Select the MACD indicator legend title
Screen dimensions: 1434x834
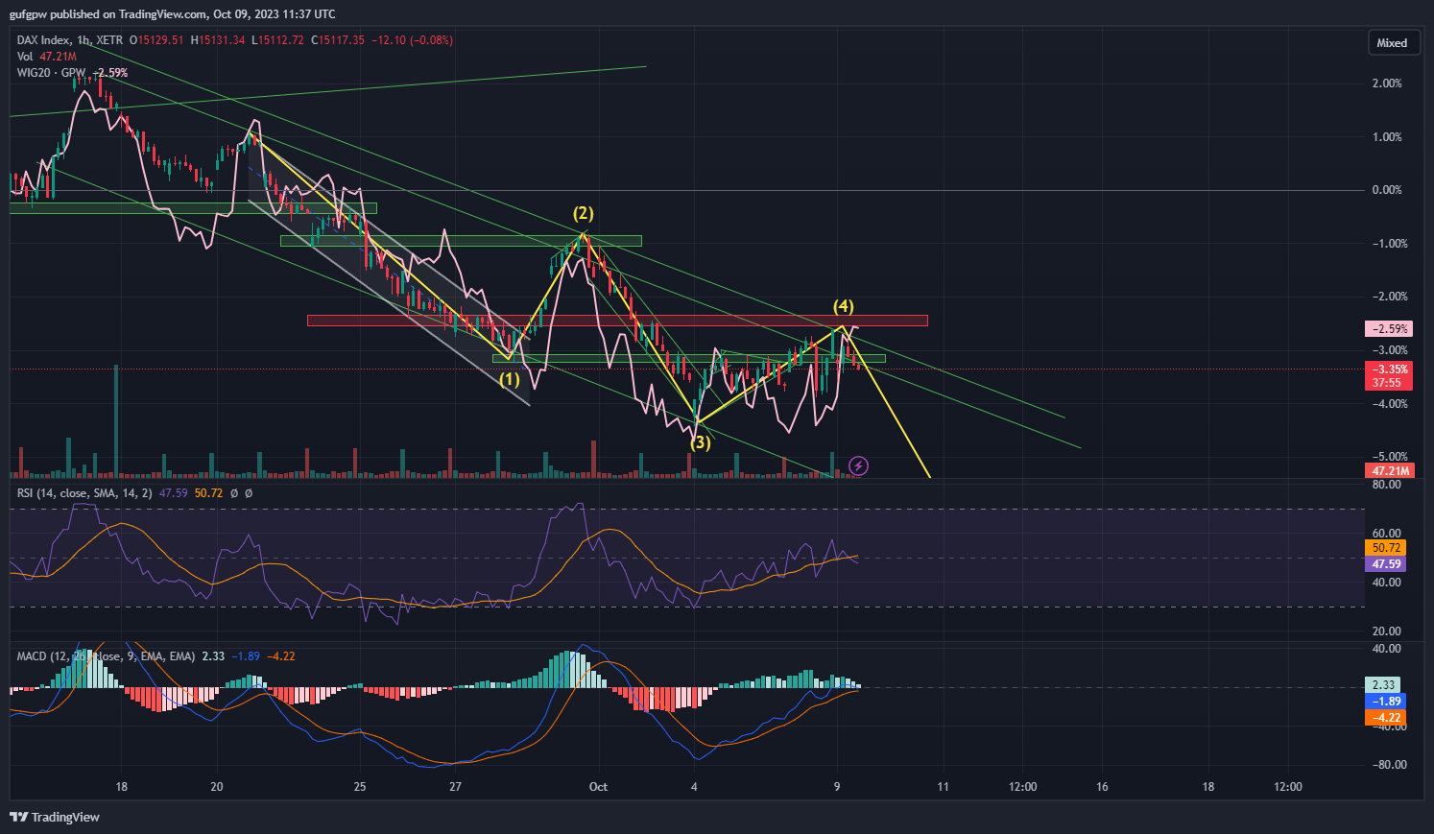[x=32, y=656]
